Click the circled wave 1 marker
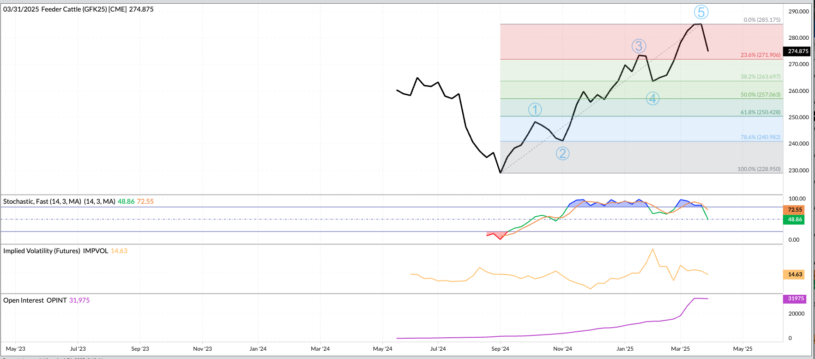This screenshot has height=359, width=815. [535, 110]
